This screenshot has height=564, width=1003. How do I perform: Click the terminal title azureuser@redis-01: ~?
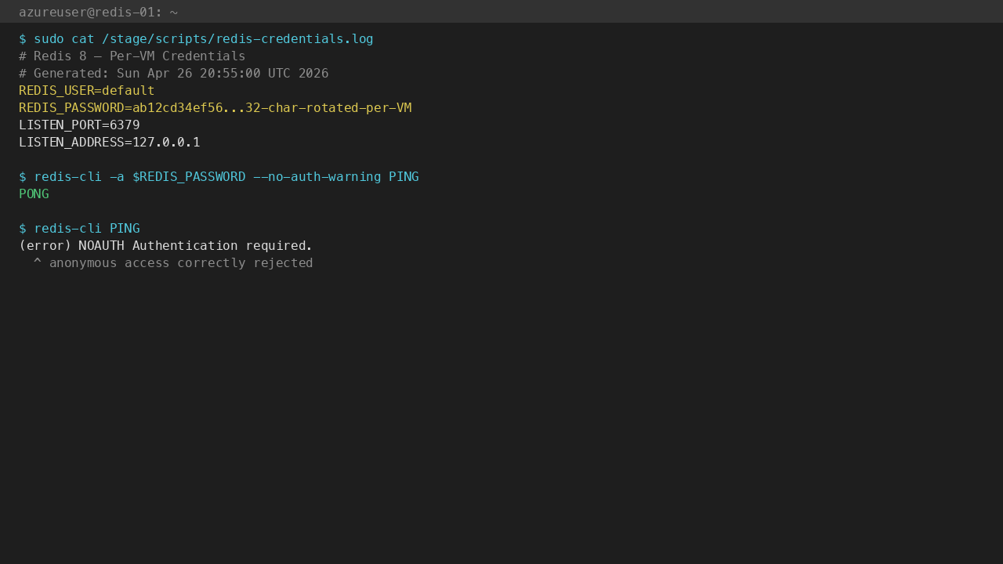point(98,12)
